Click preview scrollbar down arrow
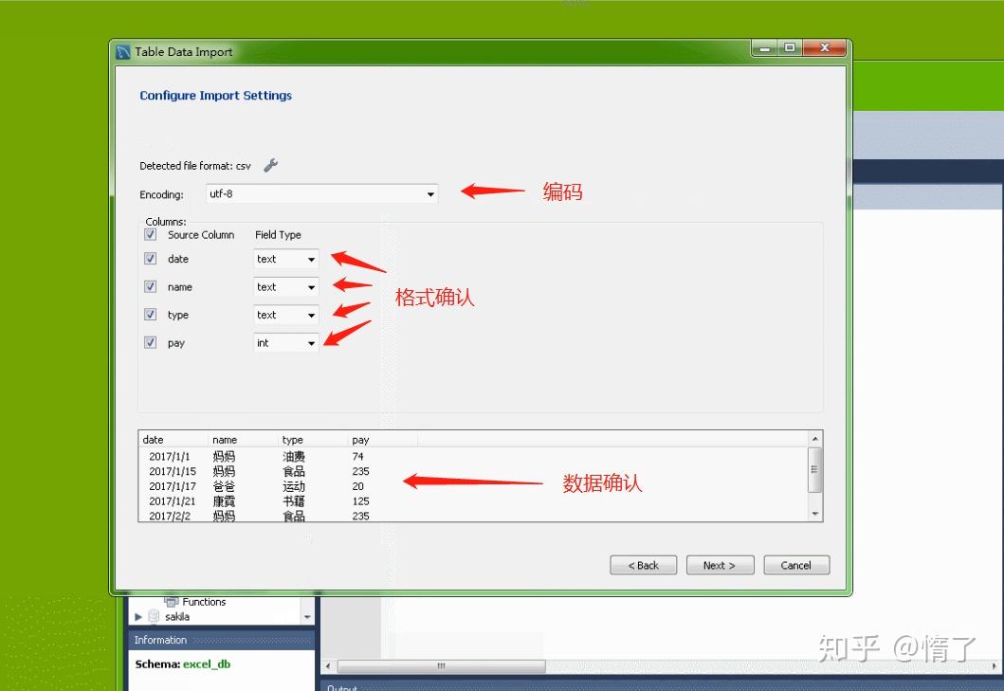1004x691 pixels. point(815,514)
